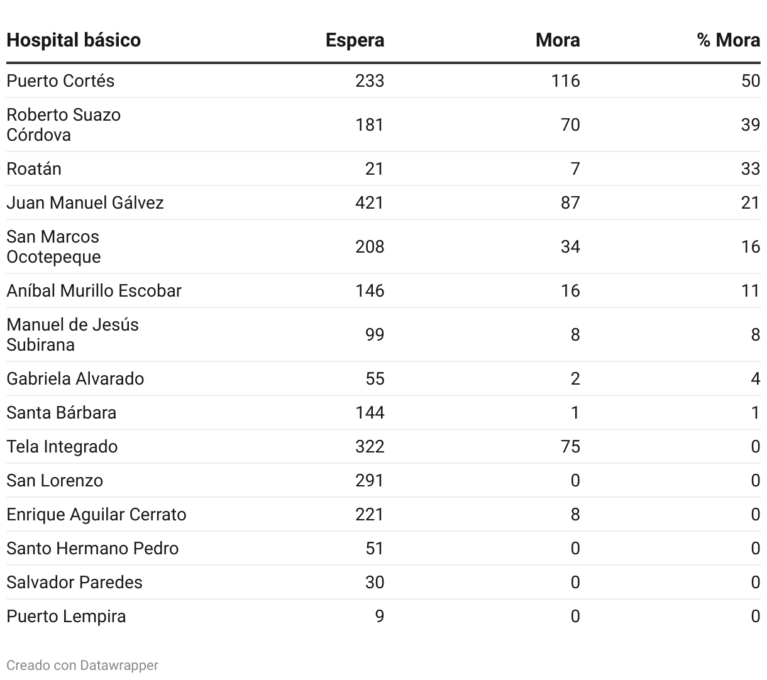Select the Aníbal Murillo Escobar row label
This screenshot has height=680, width=767.
click(94, 291)
